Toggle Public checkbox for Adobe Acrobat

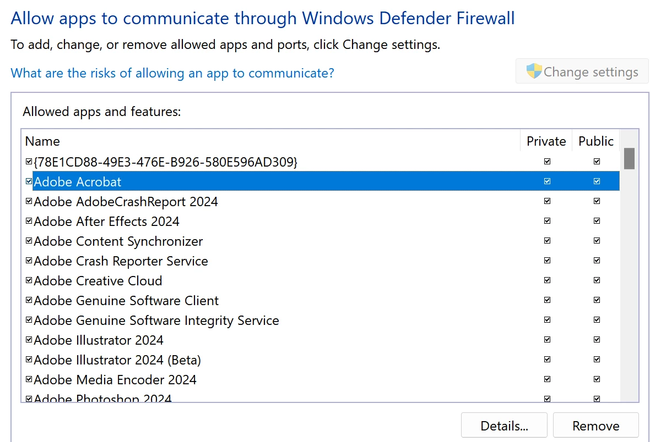(x=597, y=181)
